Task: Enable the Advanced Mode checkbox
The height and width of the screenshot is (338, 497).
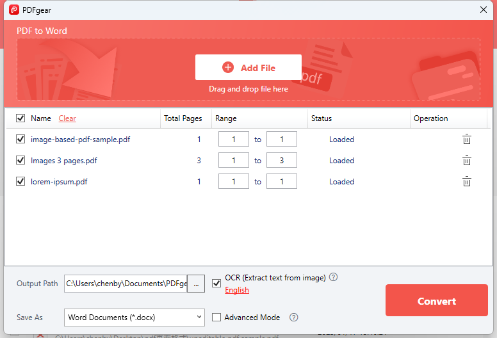Action: [x=216, y=317]
